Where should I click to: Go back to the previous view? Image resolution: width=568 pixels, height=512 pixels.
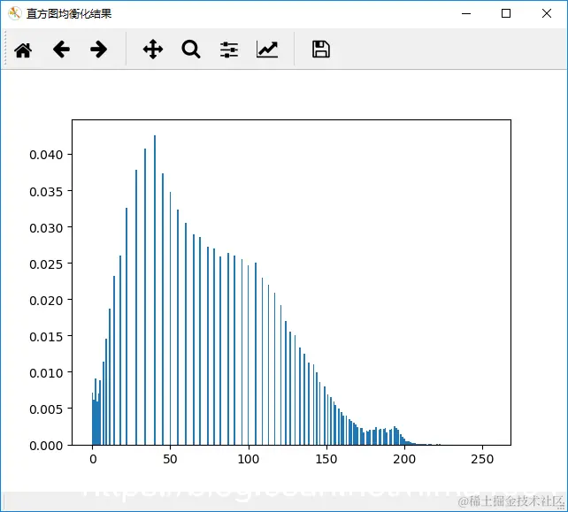point(61,50)
